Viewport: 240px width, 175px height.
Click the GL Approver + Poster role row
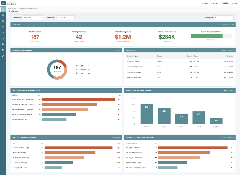click(x=180, y=153)
